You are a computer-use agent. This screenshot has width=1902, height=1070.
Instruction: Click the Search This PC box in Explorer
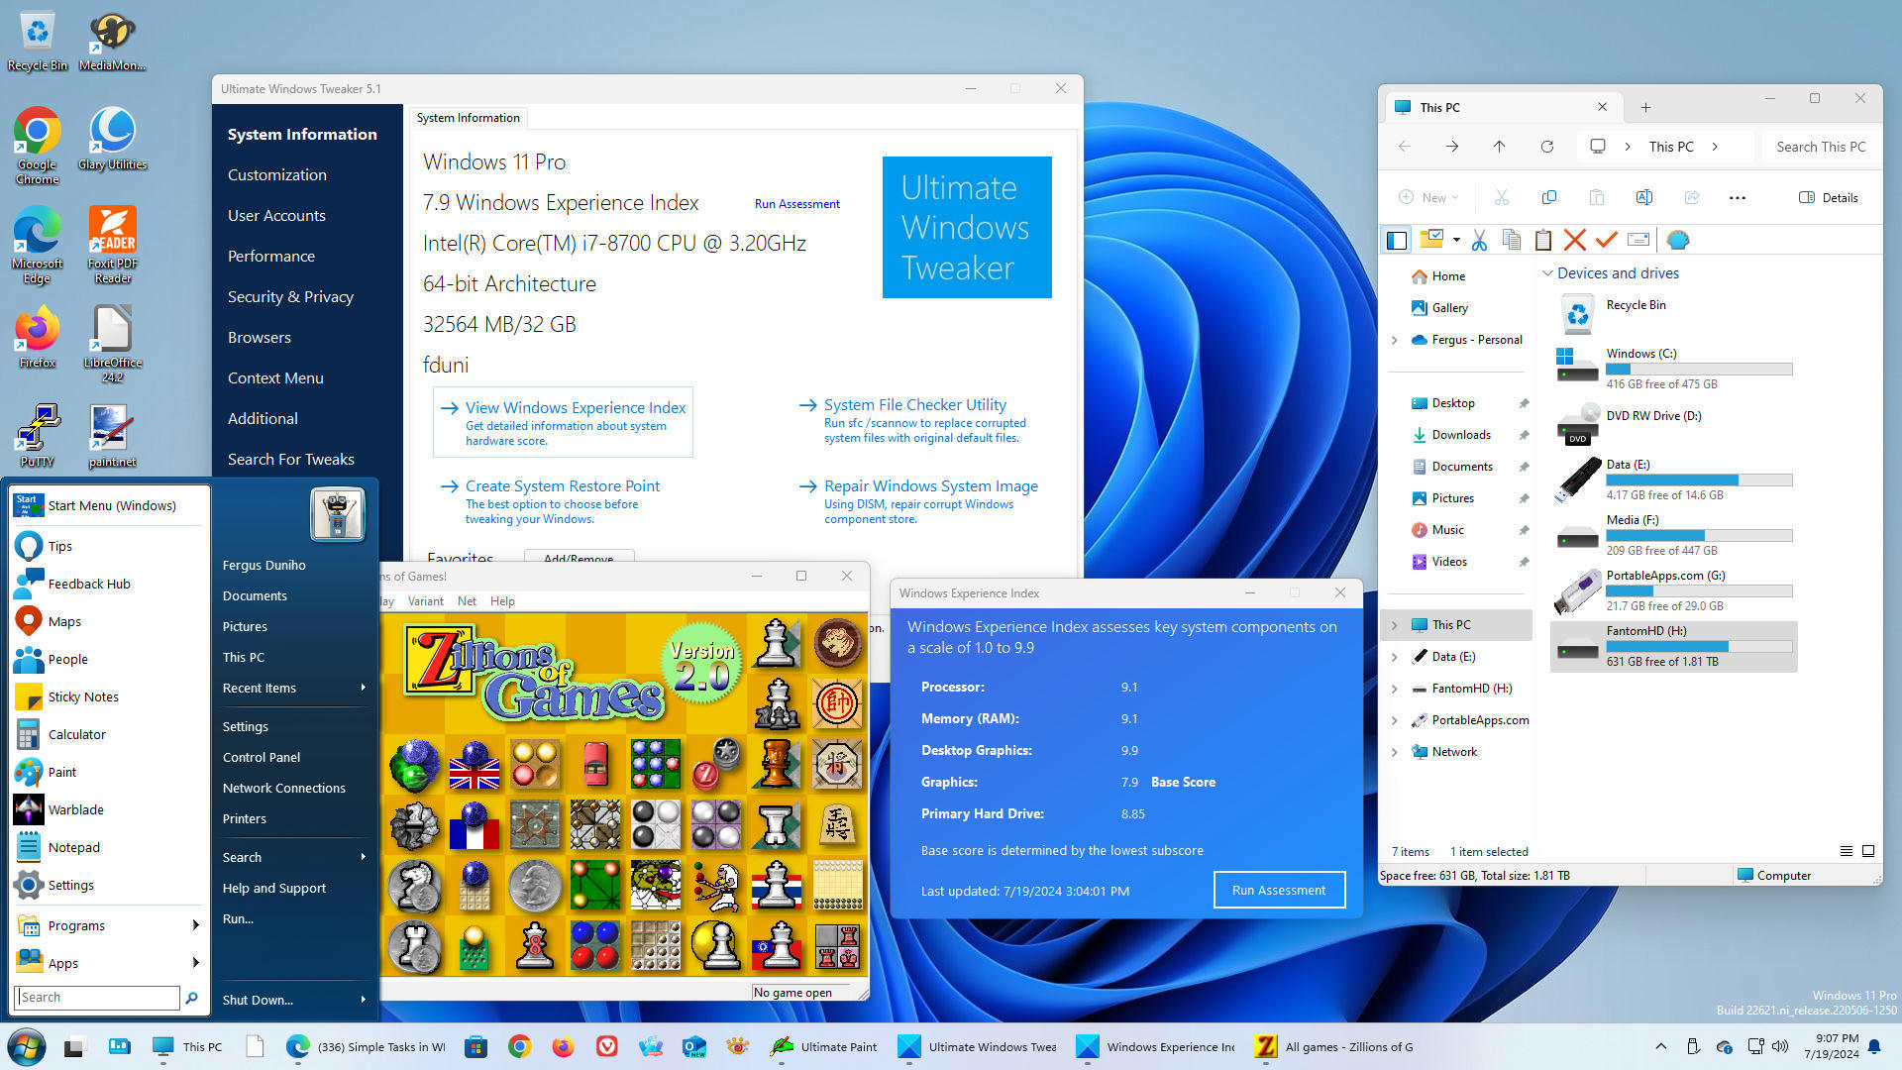point(1820,147)
